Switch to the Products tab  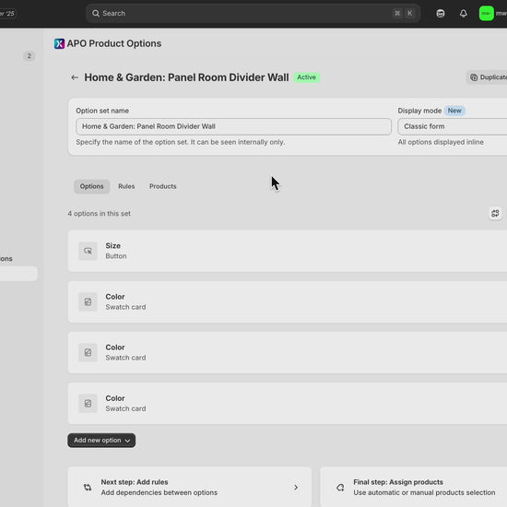point(163,186)
